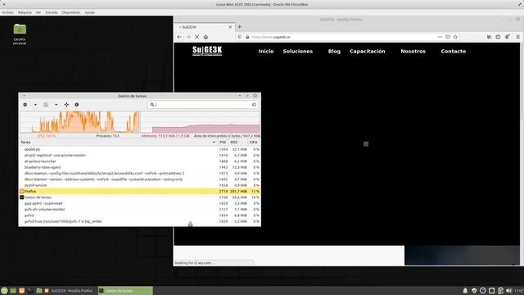
Task: Close the SuGE3K browser tab
Action: coord(230,27)
